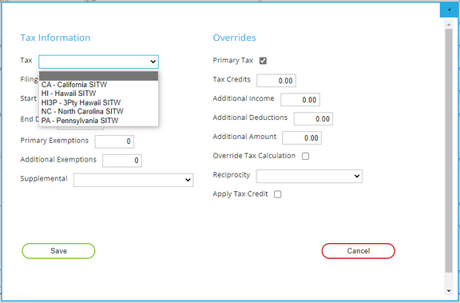Image resolution: width=460 pixels, height=303 pixels.
Task: Click the Reciprocity label
Action: tap(232, 175)
